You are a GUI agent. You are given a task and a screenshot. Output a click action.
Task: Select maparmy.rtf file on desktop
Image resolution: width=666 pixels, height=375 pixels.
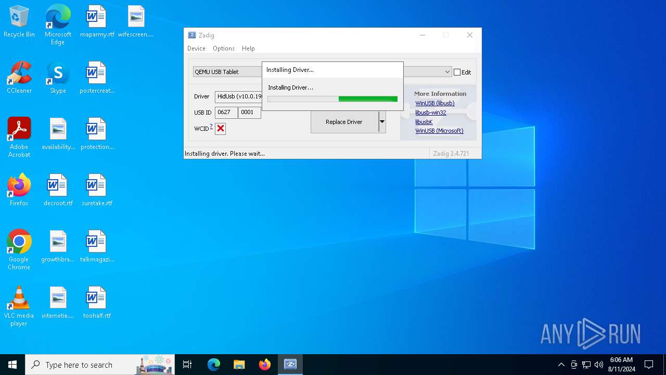tap(97, 22)
